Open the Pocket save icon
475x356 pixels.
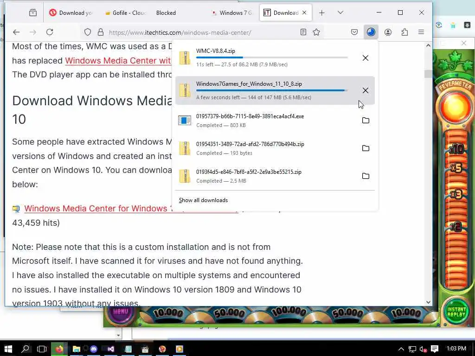point(354,32)
